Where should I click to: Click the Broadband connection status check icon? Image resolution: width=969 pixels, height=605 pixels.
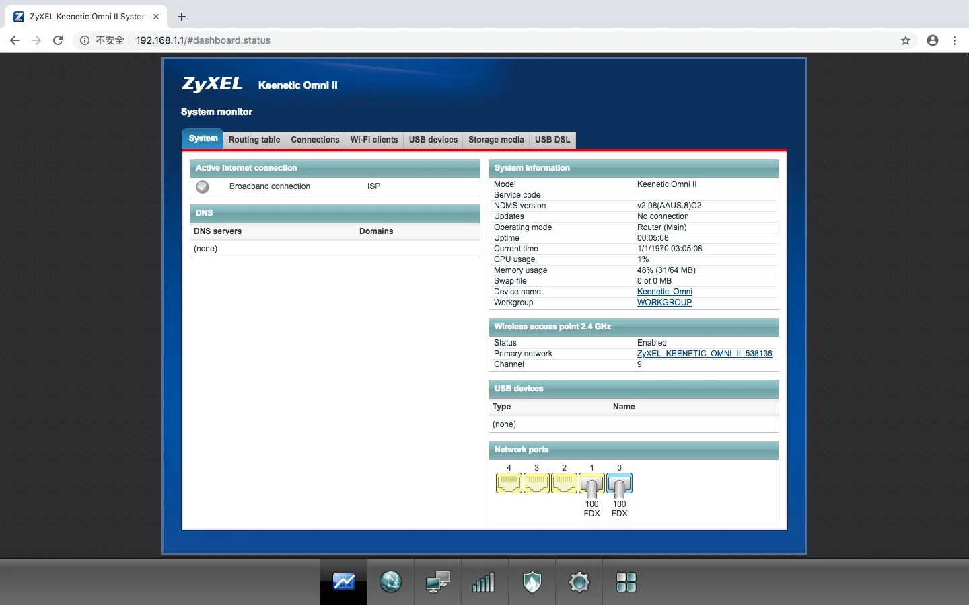203,186
